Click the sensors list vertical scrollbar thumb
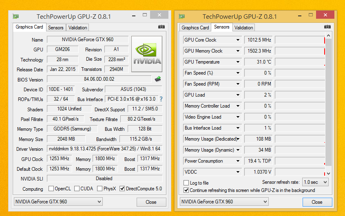This screenshot has height=216, width=345. tap(329, 102)
